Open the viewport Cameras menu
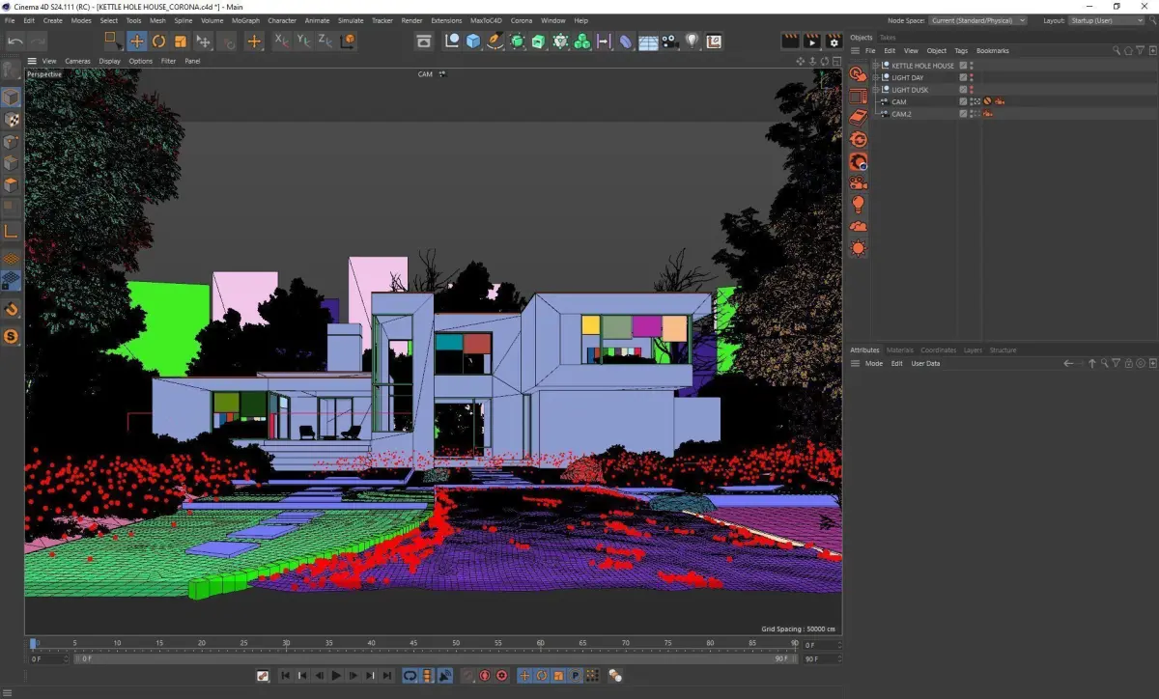 [x=77, y=61]
